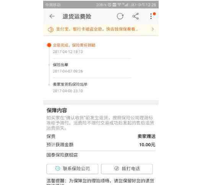The width and height of the screenshot is (198, 185).
Task: Expand the banner chevron arrow
Action: (x=153, y=29)
